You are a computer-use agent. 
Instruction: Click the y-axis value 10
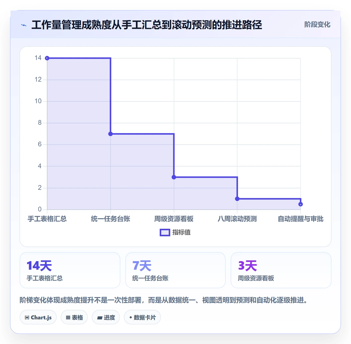(38, 101)
